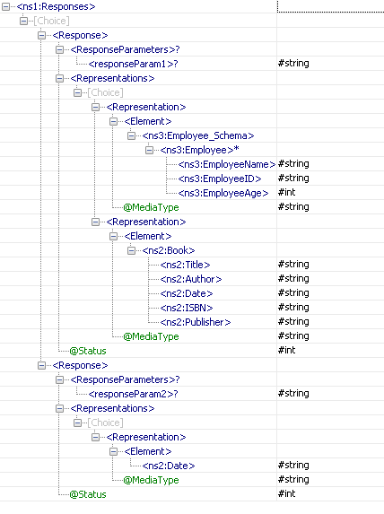
Task: Collapse the ns2:Book node
Action: click(x=131, y=250)
